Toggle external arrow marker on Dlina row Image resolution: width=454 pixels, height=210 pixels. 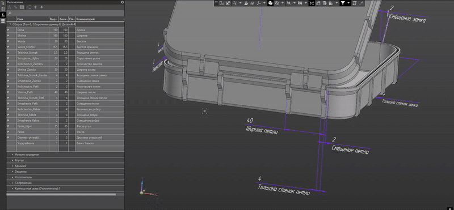(8, 30)
